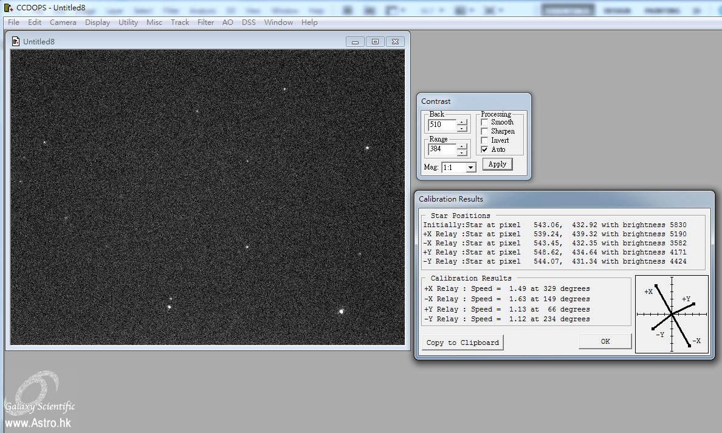Confirm Calibration Results with OK
Image resolution: width=722 pixels, height=433 pixels.
tap(605, 341)
